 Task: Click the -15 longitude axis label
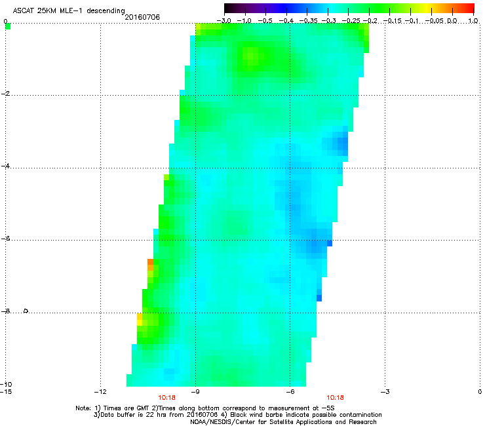[x=6, y=392]
